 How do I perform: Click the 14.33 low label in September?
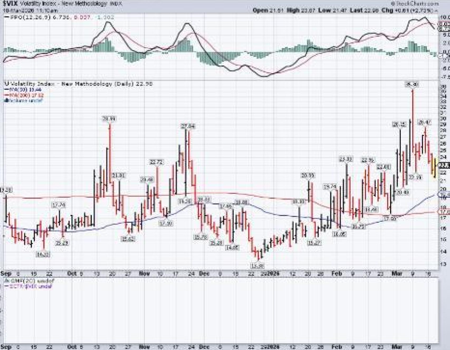point(43,254)
